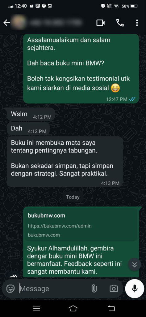Tap the microphone voice message button

(x=135, y=289)
